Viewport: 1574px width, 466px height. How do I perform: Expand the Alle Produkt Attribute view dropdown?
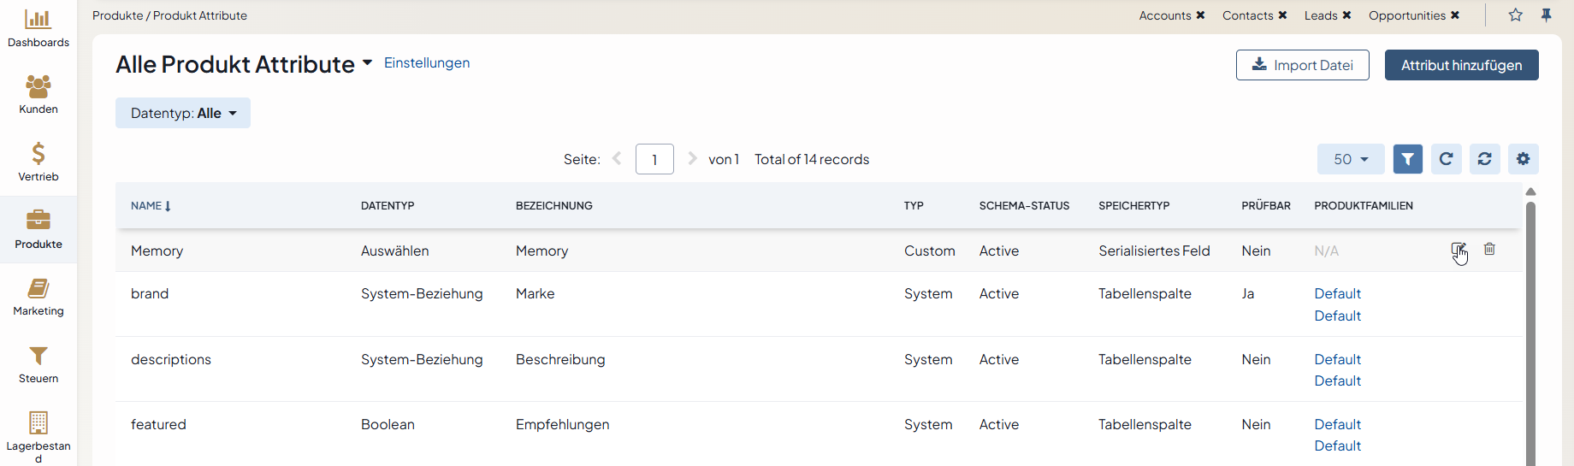(368, 63)
